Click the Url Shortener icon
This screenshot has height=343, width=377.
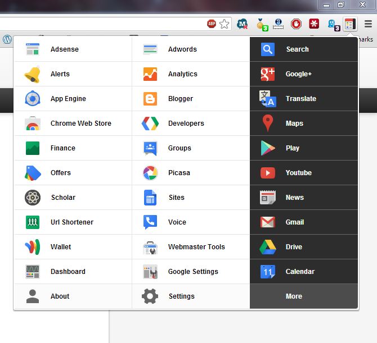point(33,222)
